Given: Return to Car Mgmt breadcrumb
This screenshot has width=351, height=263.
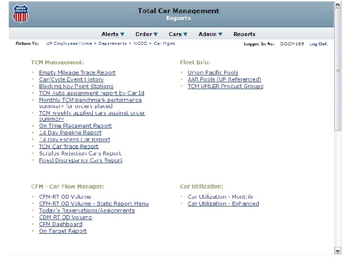Looking at the screenshot, I should tap(164, 43).
